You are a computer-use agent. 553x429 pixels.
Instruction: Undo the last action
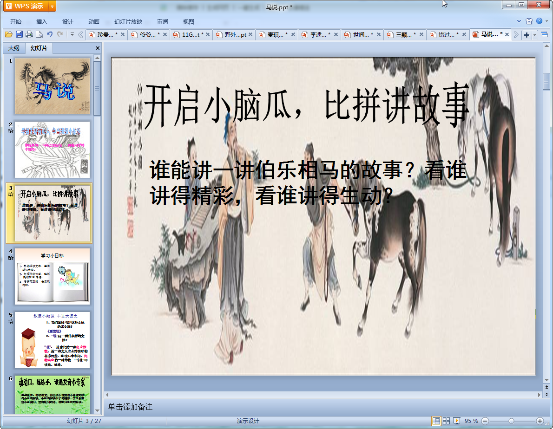[50, 34]
